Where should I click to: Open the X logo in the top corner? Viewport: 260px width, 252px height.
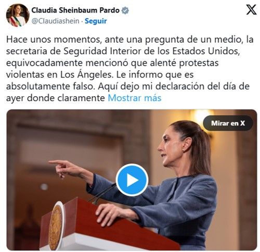[x=251, y=10]
